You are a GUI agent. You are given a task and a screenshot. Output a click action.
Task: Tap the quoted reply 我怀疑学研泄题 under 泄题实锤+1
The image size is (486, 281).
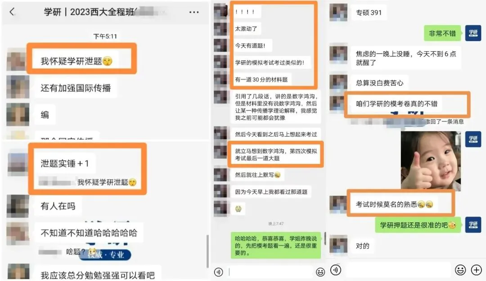pyautogui.click(x=89, y=182)
